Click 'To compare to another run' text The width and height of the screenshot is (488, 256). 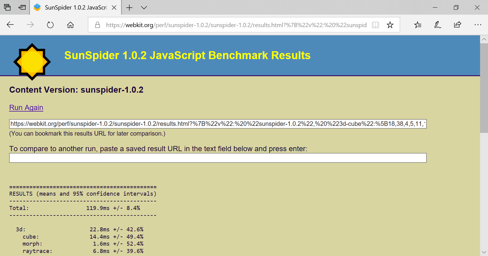point(158,149)
